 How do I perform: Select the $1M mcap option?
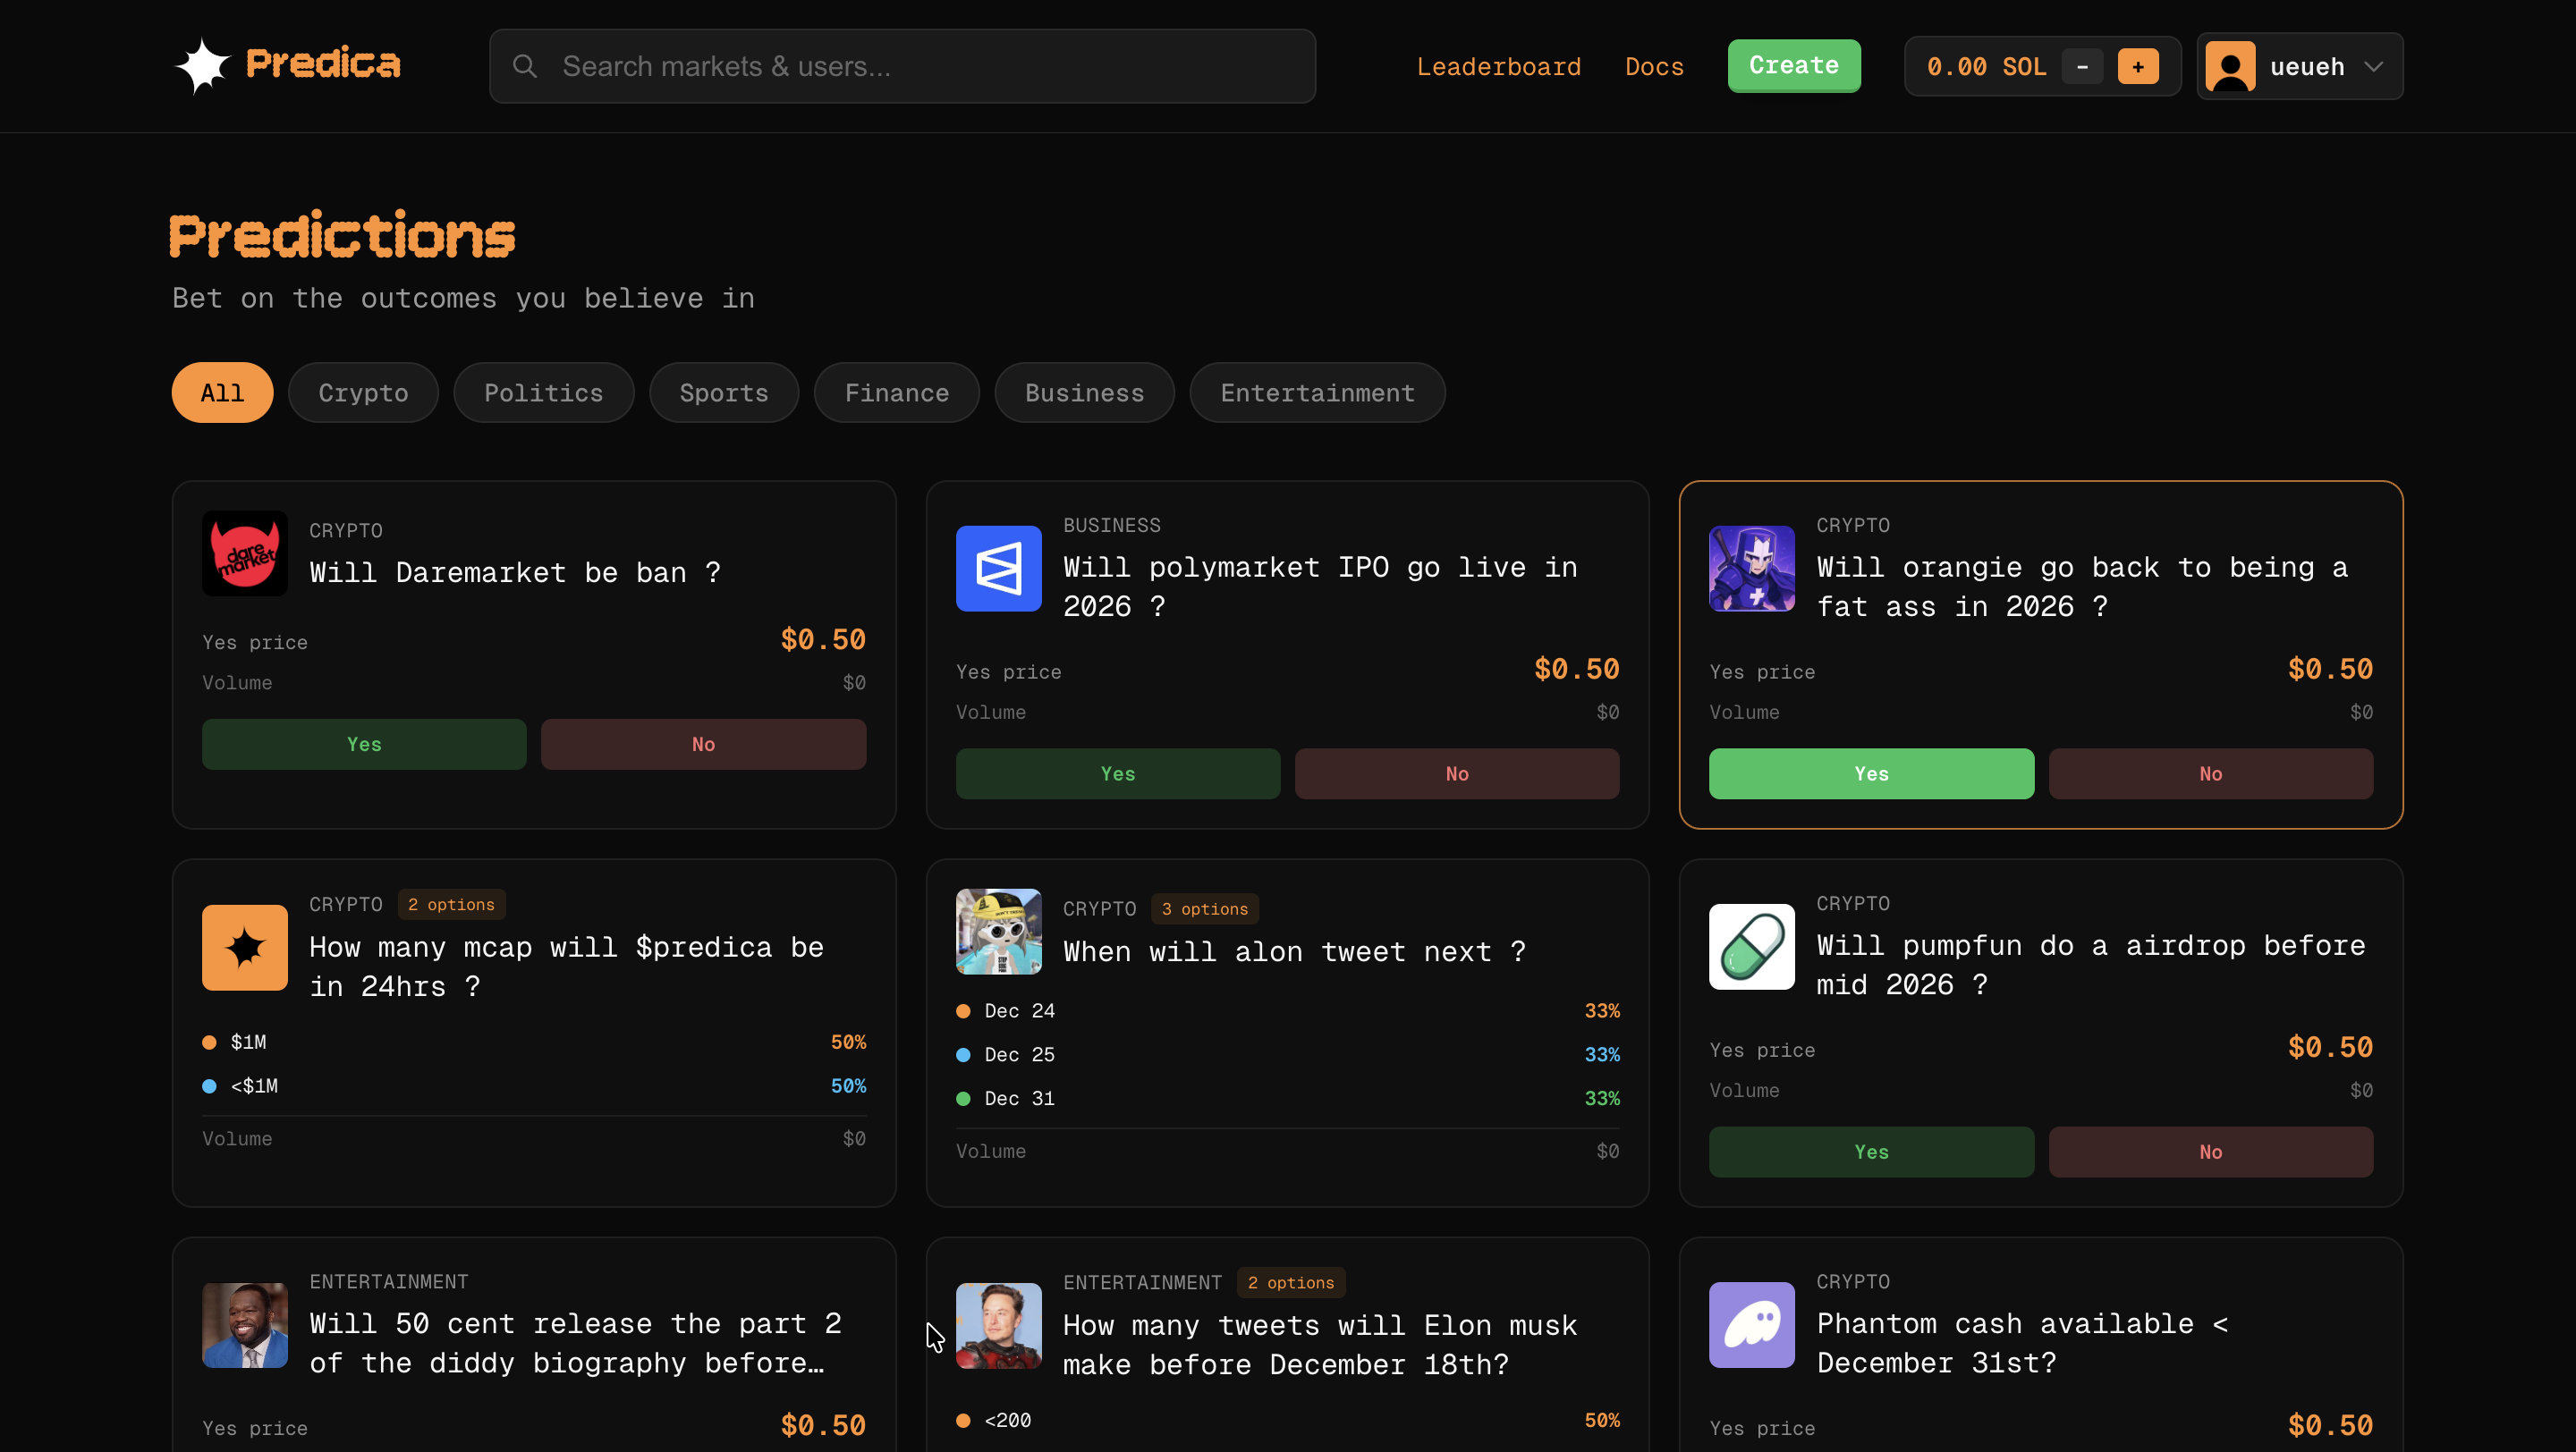coord(248,1042)
